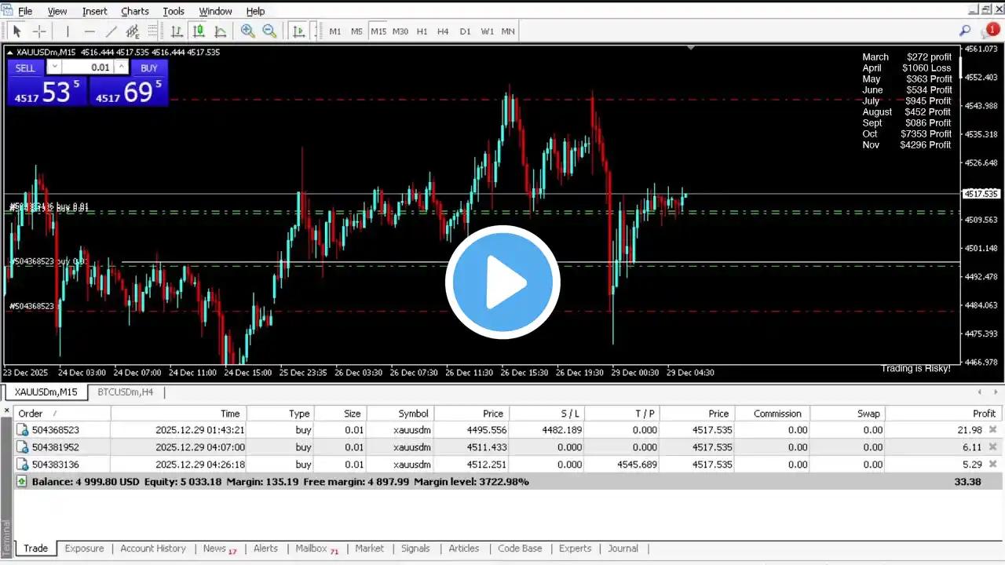Switch timeframe to W1
The image size is (1005, 565).
tap(487, 31)
